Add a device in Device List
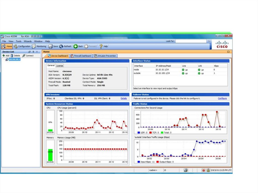The width and height of the screenshot is (258, 193). point(6,56)
